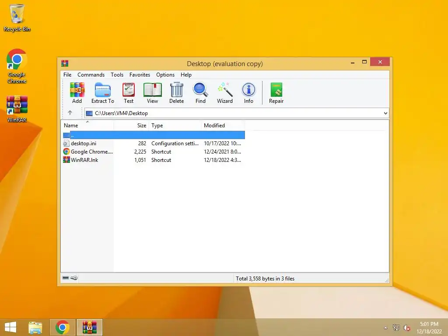This screenshot has height=336, width=448.
Task: Click the network tray icon
Action: pyautogui.click(x=396, y=328)
